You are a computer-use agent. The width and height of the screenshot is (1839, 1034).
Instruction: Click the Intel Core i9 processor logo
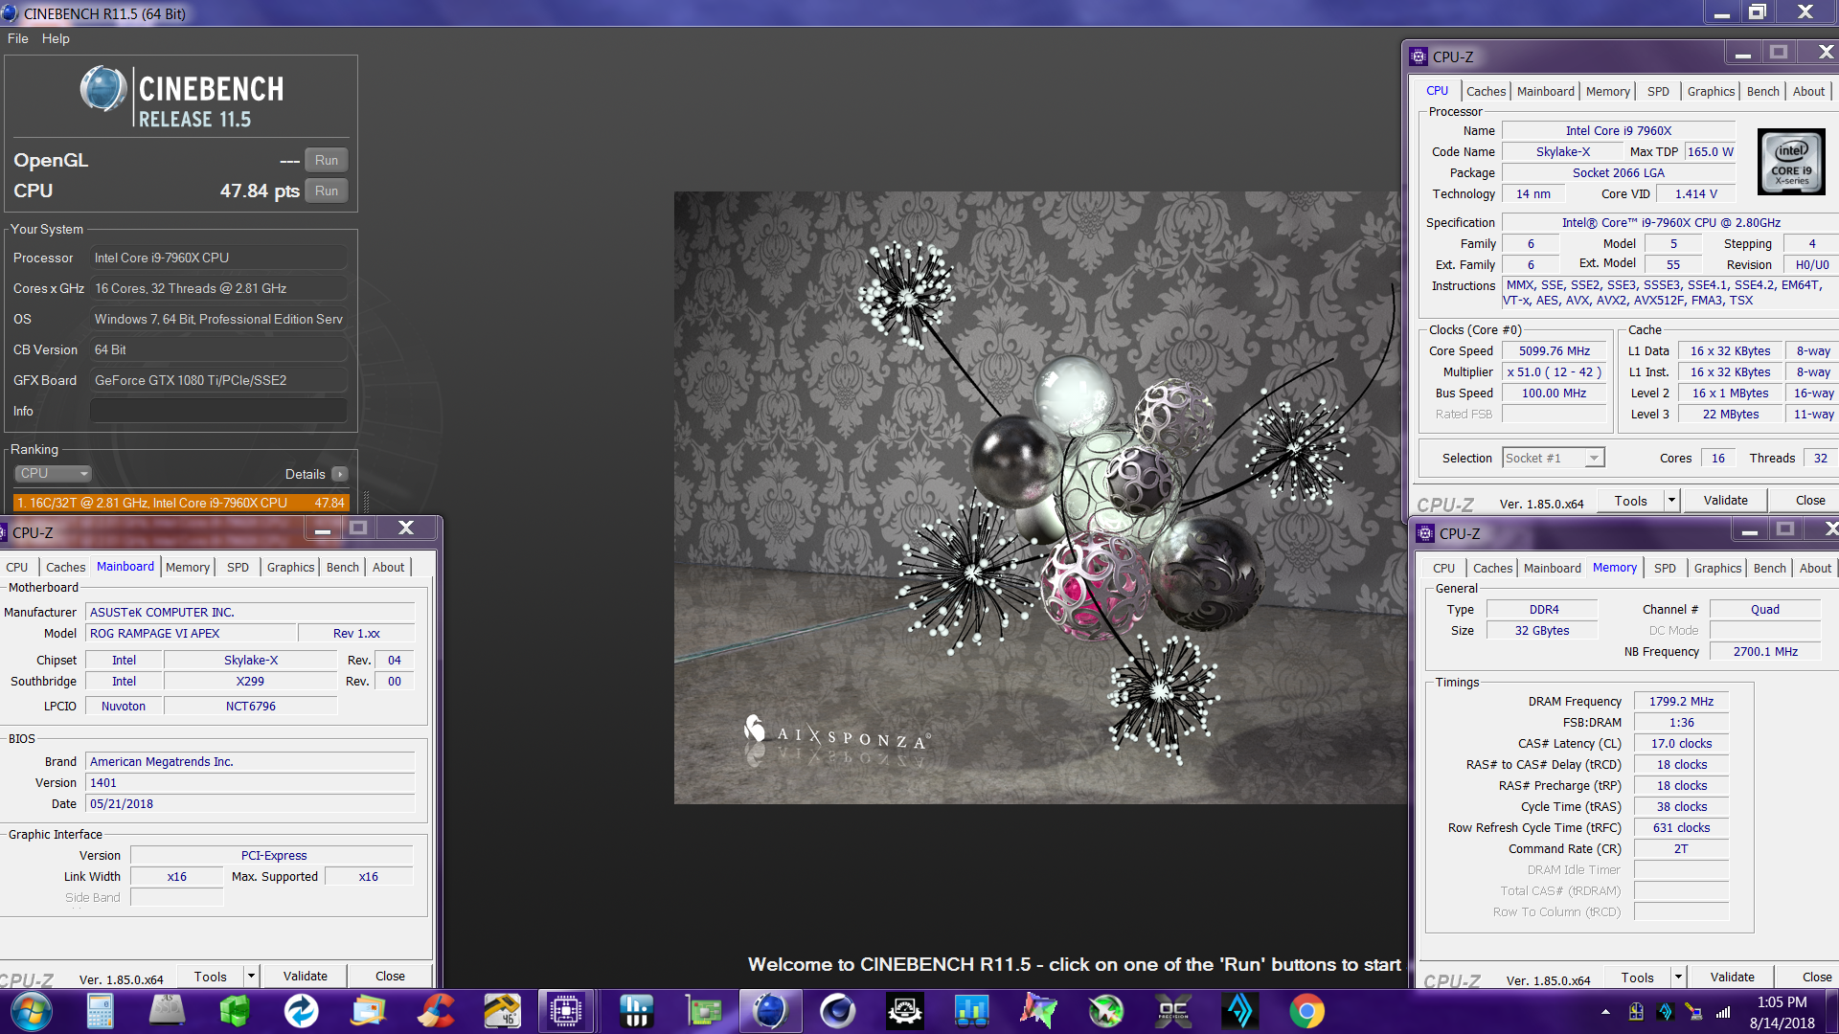[1792, 162]
